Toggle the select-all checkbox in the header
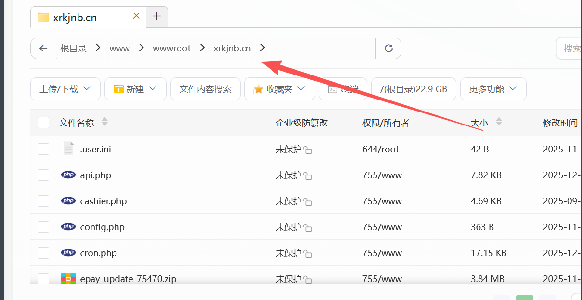This screenshot has width=582, height=300. (x=43, y=122)
